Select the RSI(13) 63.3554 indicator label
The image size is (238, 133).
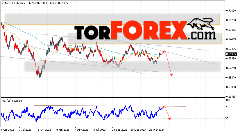coord(12,101)
